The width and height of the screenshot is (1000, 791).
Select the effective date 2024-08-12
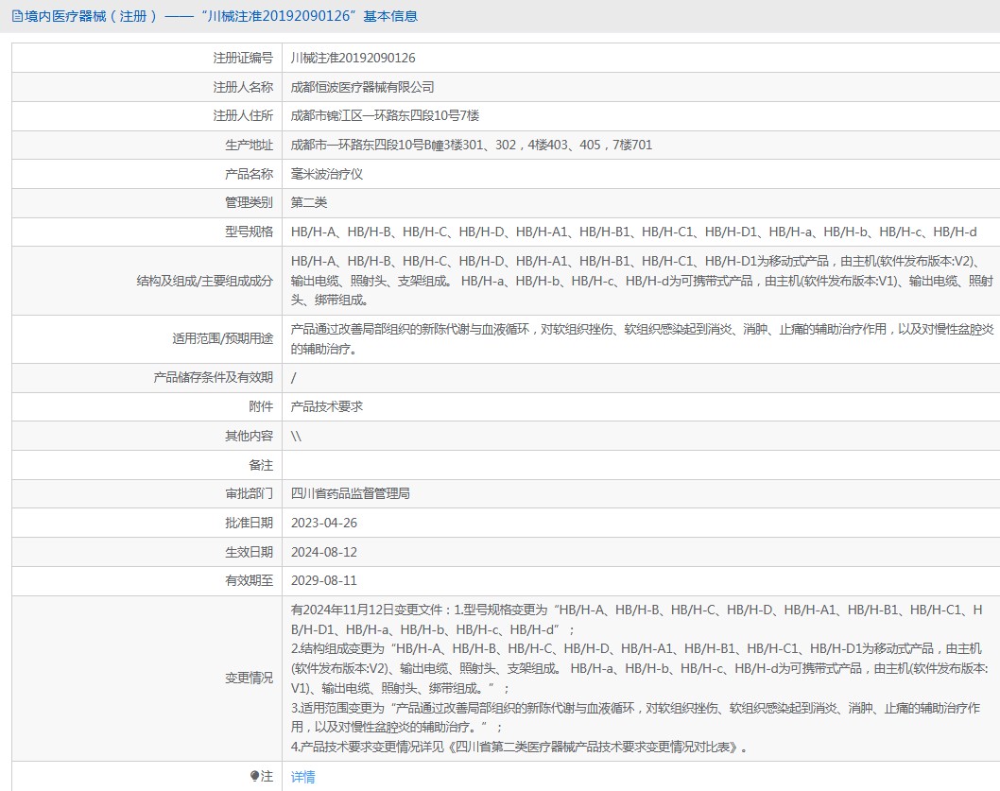pos(324,552)
